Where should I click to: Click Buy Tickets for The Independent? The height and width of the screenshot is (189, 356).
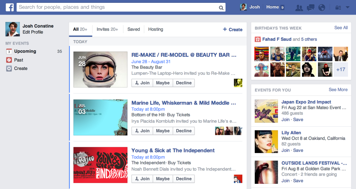pos(179,163)
